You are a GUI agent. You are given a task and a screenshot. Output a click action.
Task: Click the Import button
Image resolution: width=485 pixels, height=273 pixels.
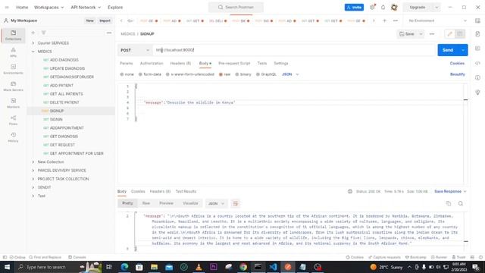[105, 20]
